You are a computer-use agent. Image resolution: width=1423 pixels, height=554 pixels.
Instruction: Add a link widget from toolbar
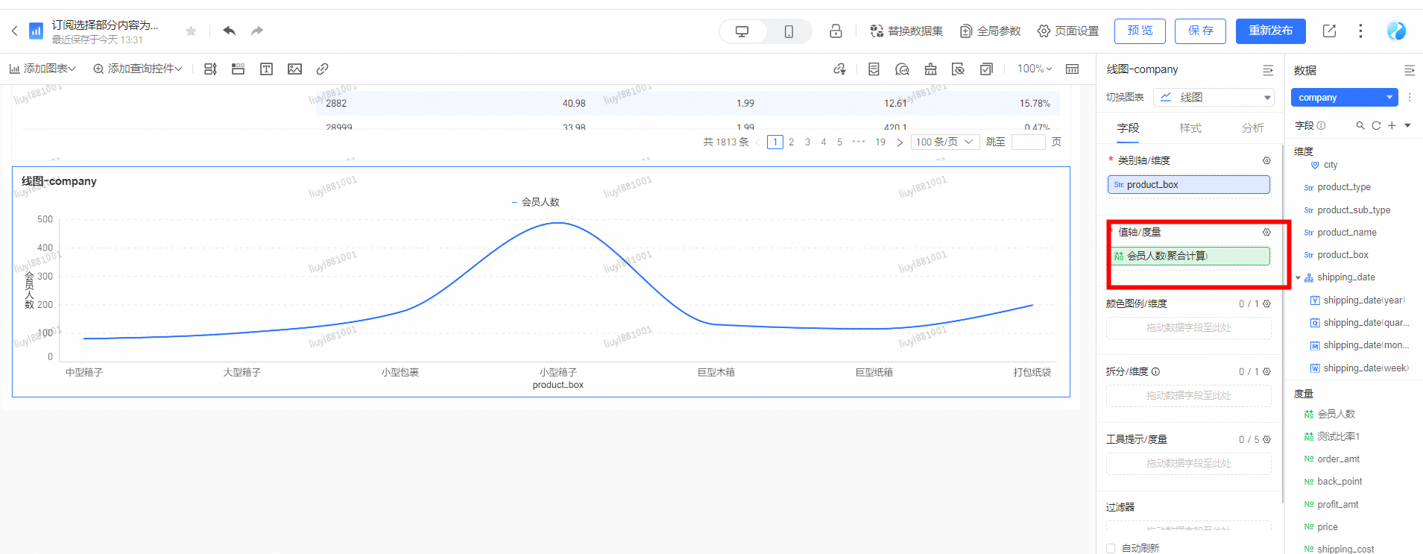coord(322,69)
